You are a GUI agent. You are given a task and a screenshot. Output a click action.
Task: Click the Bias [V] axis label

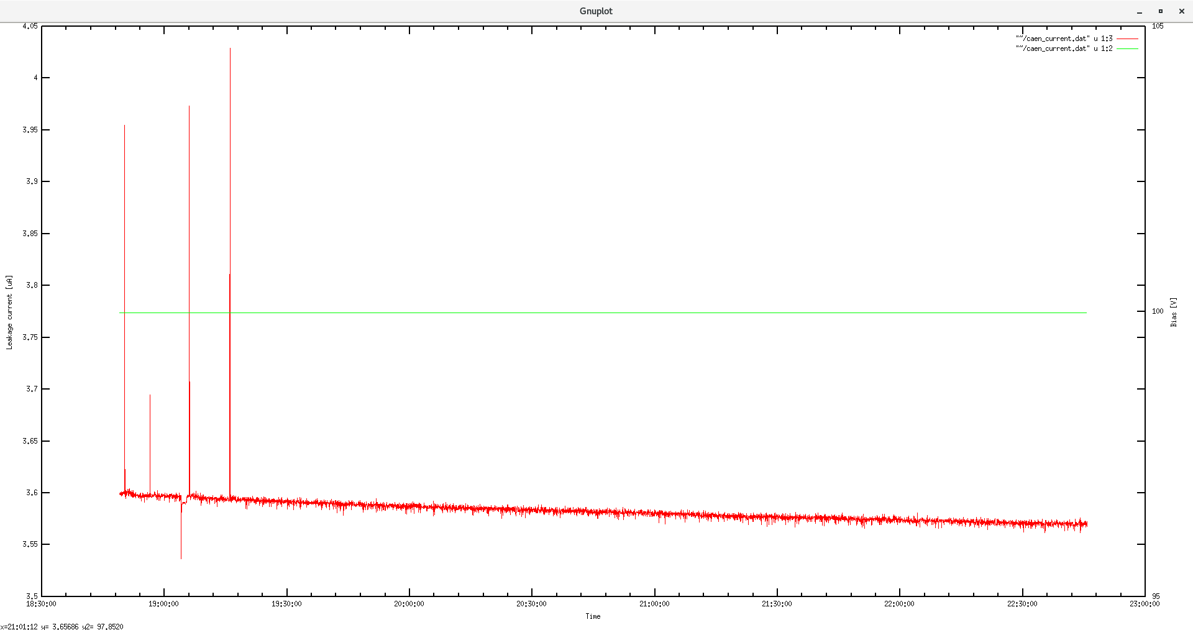(1174, 312)
